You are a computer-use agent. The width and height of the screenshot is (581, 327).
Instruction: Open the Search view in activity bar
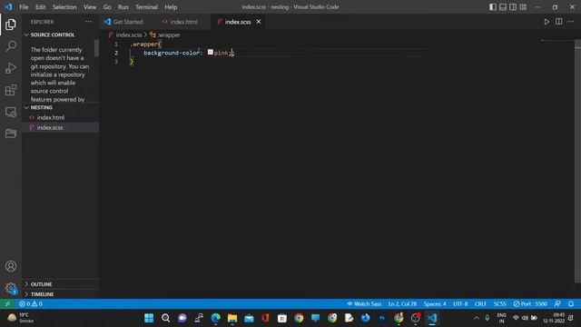11,46
